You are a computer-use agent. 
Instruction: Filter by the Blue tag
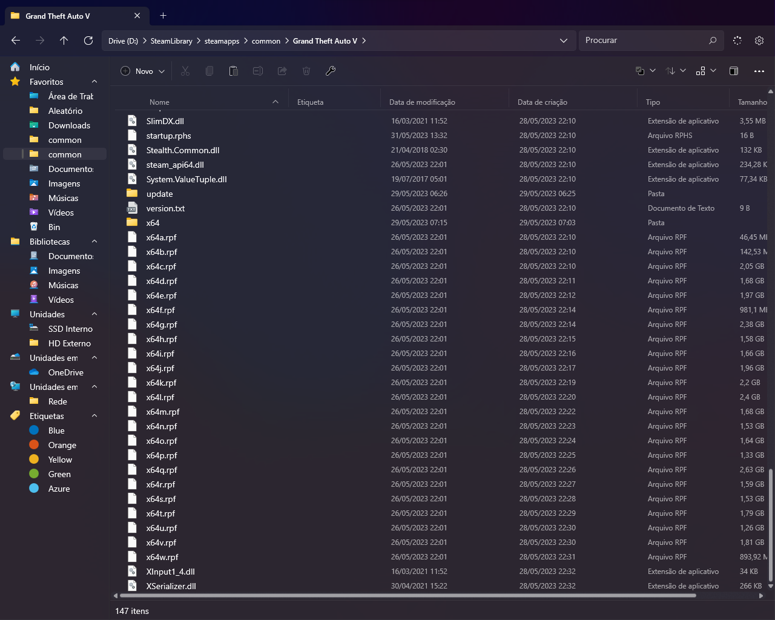(x=56, y=430)
